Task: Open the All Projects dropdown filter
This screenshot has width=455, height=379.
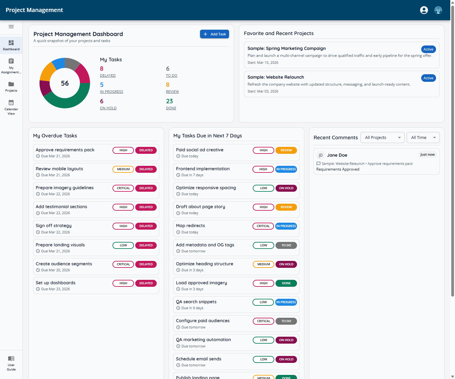Action: click(383, 138)
